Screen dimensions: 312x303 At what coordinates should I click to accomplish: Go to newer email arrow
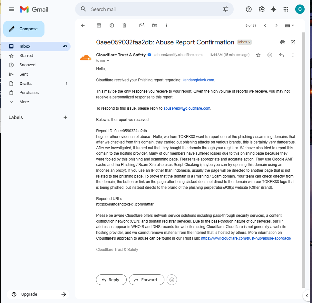[265, 25]
